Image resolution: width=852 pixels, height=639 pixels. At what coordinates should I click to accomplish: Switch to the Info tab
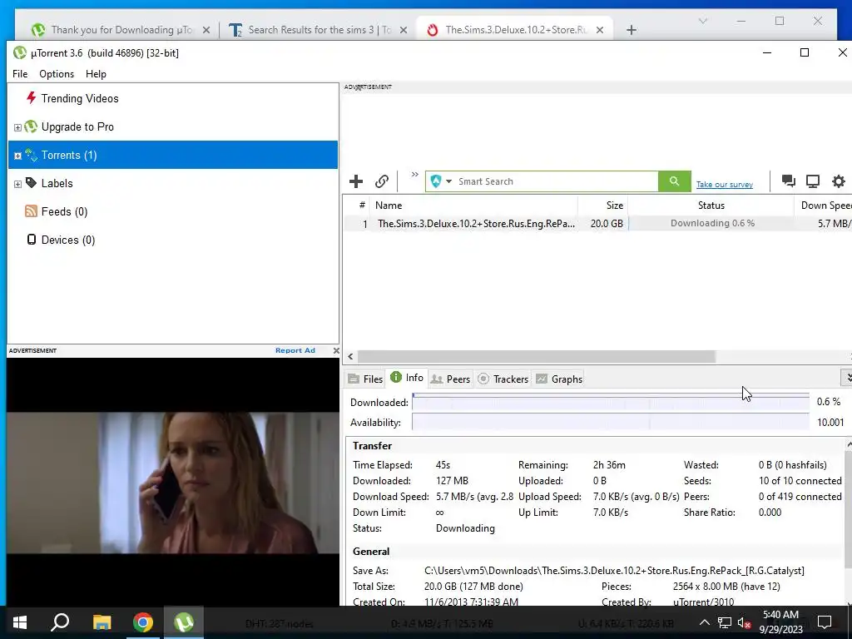tap(406, 378)
